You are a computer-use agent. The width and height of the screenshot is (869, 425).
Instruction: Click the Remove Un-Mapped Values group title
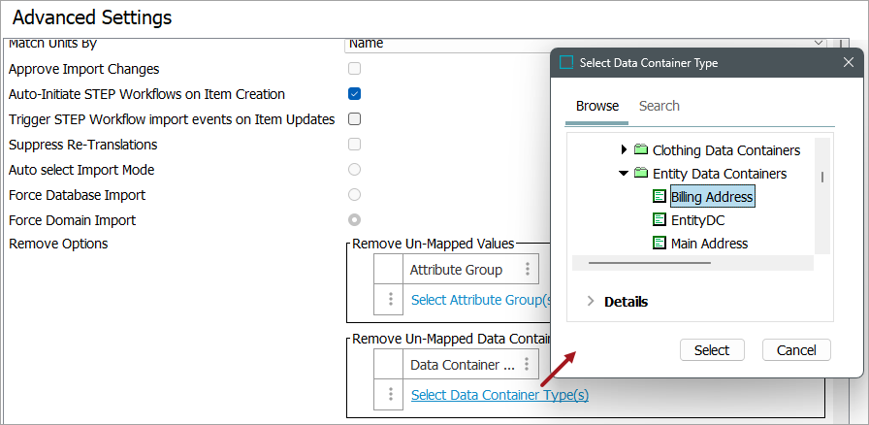click(434, 244)
